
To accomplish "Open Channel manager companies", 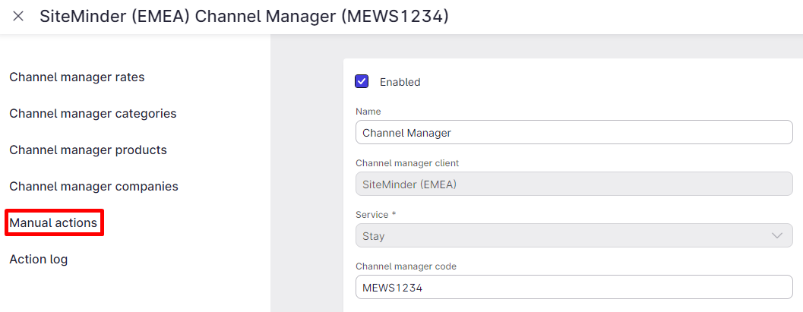I will [x=93, y=186].
